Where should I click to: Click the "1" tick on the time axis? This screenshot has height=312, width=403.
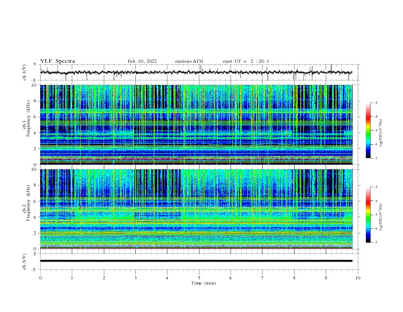click(72, 278)
